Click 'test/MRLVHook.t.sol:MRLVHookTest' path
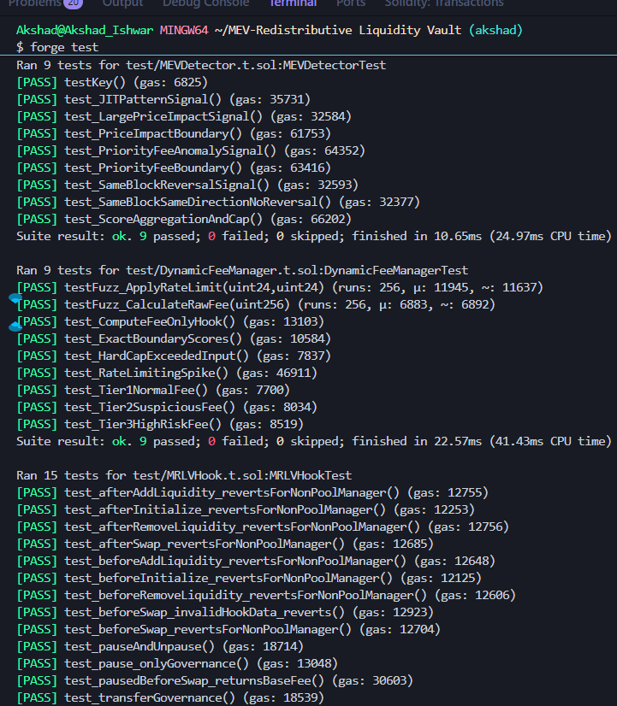Image resolution: width=617 pixels, height=706 pixels. [242, 476]
